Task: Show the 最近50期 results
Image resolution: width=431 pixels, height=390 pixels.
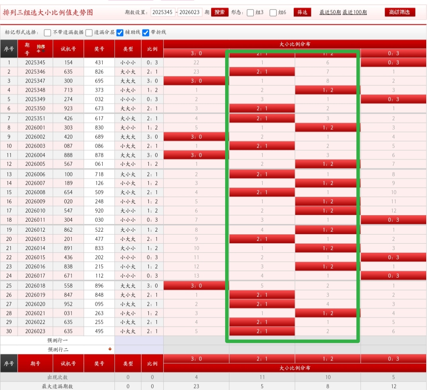Action: click(330, 12)
